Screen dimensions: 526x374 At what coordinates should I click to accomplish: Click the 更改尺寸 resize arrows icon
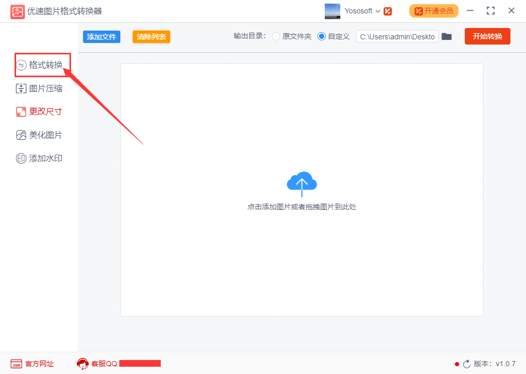[21, 111]
